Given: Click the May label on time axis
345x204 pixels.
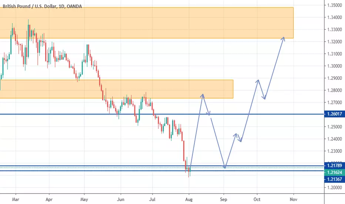Looking at the screenshot, I should 84,200.
